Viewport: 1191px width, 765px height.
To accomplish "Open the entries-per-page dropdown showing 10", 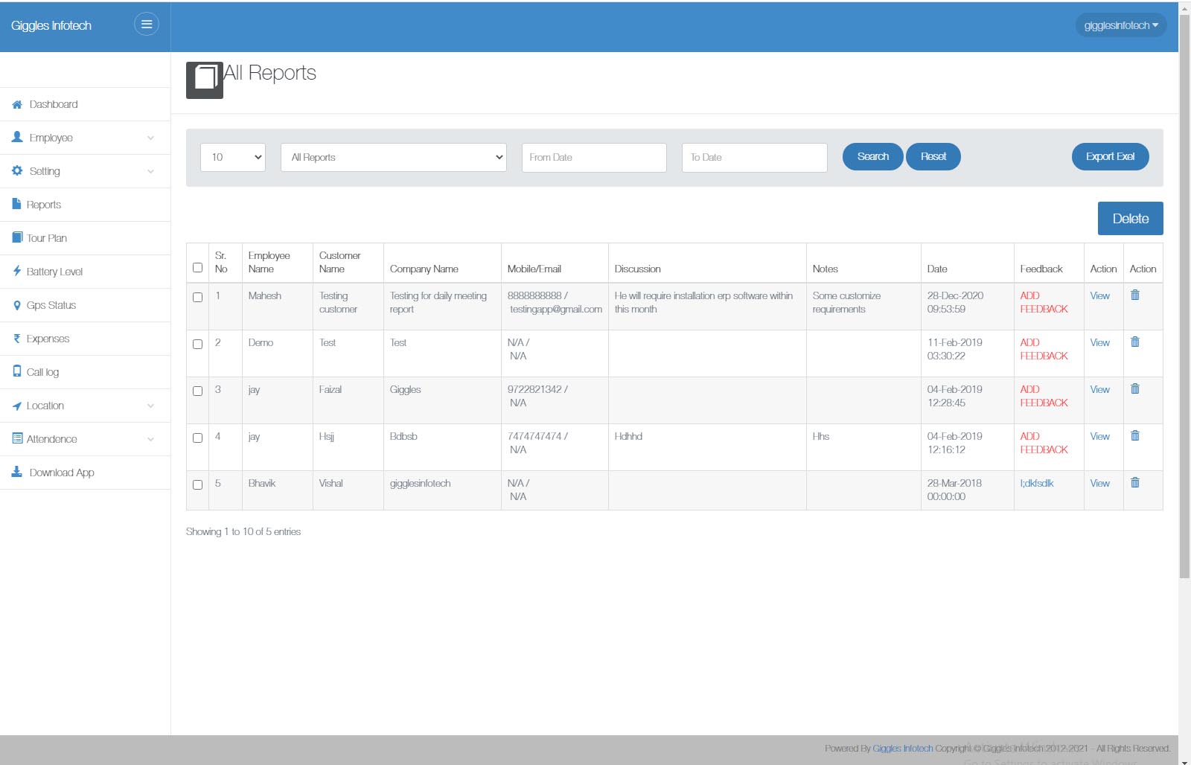I will 233,157.
